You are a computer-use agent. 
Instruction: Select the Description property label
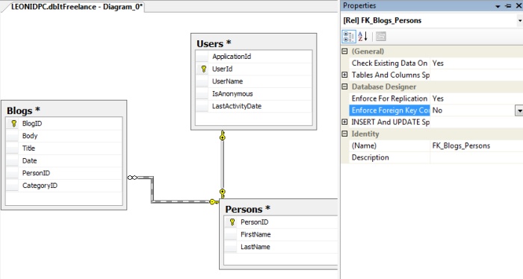point(371,157)
